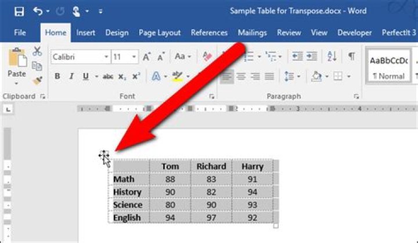This screenshot has height=243, width=418.
Task: Open the font size dropdown
Action: [x=135, y=57]
